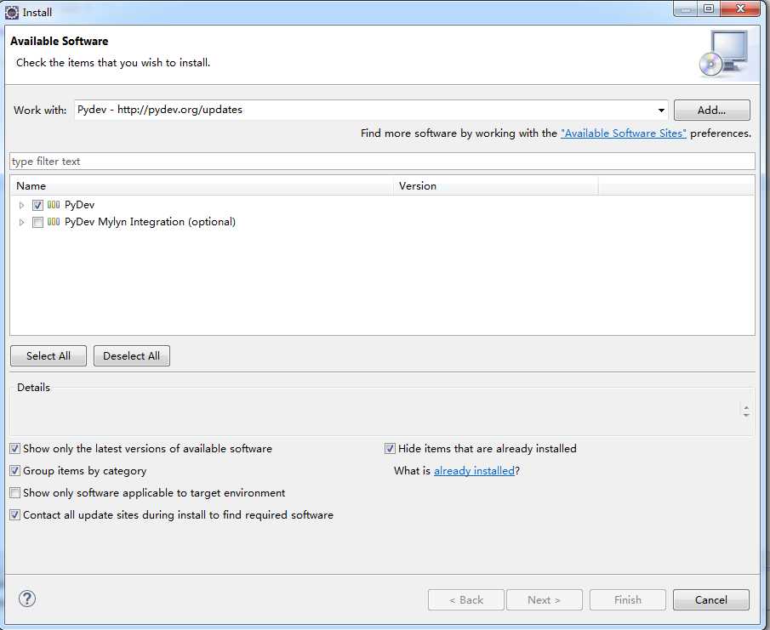Click the Name column header
The height and width of the screenshot is (630, 770).
202,186
